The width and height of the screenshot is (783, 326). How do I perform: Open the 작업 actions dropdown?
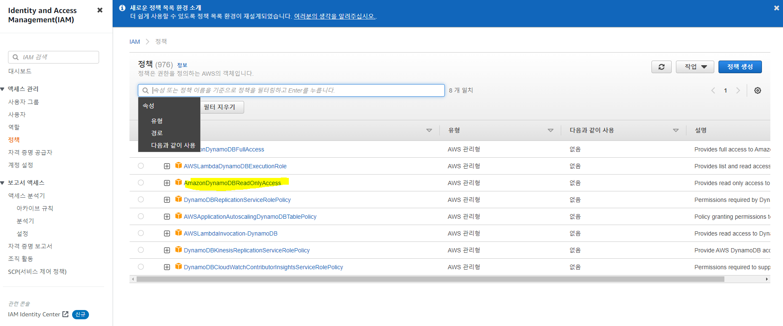[x=695, y=67]
